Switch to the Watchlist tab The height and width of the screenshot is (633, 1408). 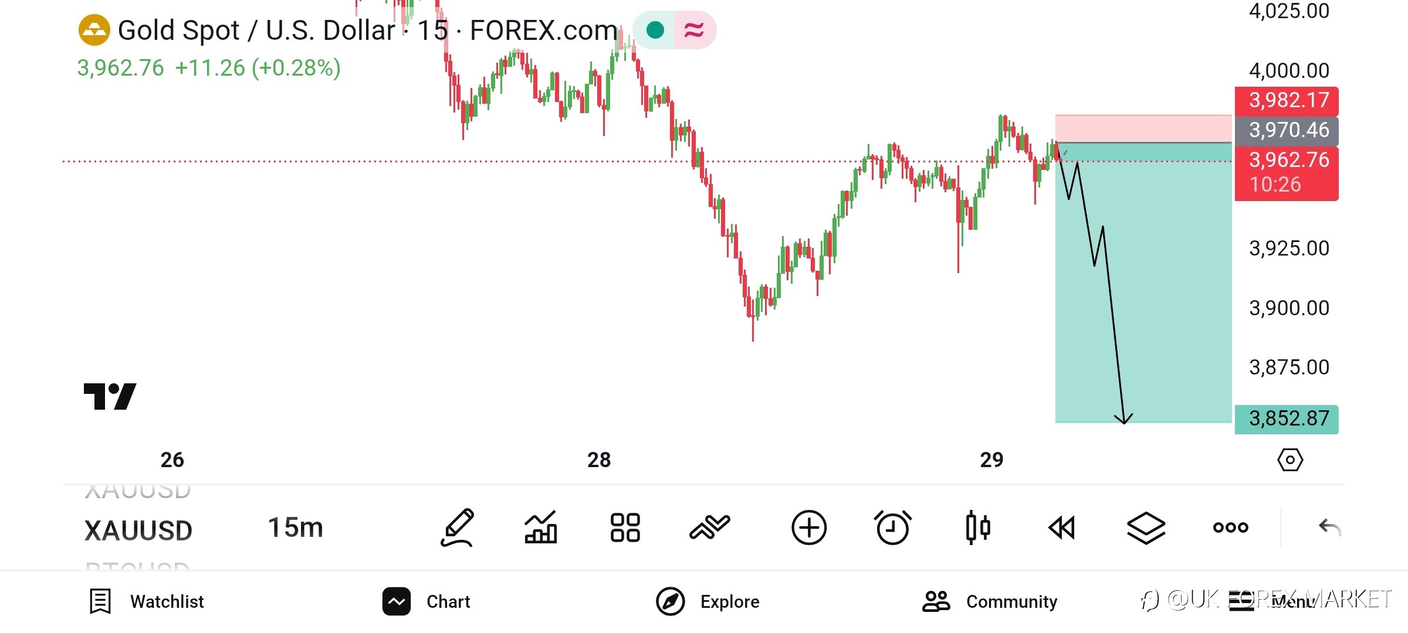(x=147, y=601)
